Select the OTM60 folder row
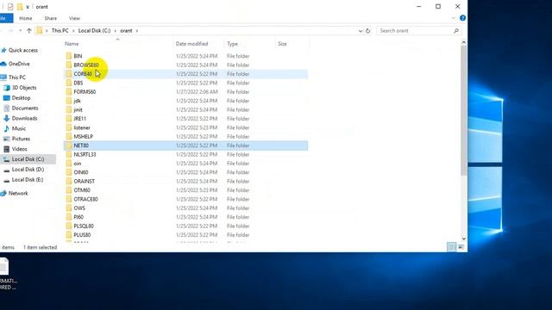The height and width of the screenshot is (310, 552). click(186, 190)
